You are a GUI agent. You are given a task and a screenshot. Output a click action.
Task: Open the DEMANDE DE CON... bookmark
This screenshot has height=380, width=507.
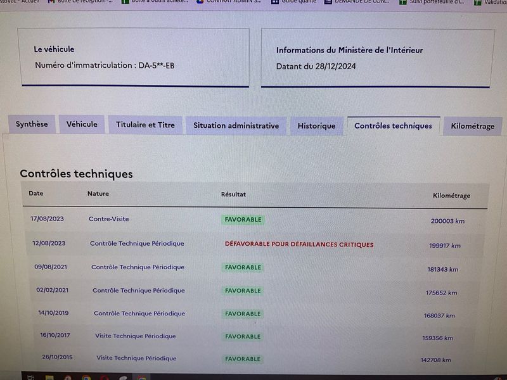[x=357, y=2]
